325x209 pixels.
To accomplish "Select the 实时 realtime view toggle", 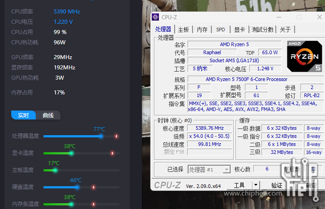I will coord(23,115).
